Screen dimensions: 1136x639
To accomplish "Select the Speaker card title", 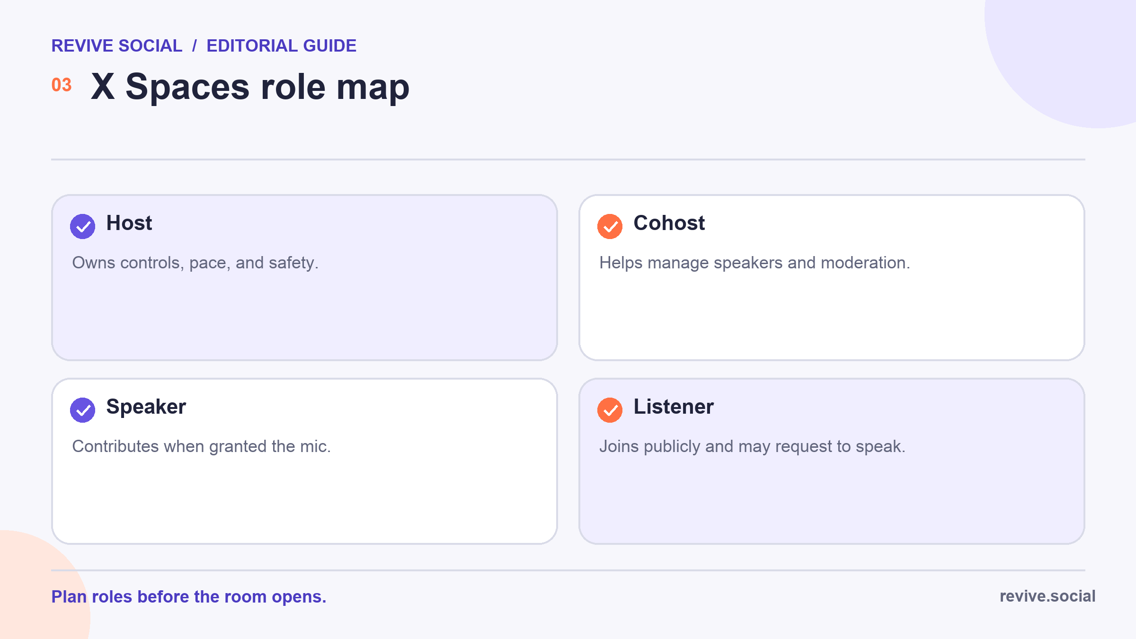I will [146, 407].
